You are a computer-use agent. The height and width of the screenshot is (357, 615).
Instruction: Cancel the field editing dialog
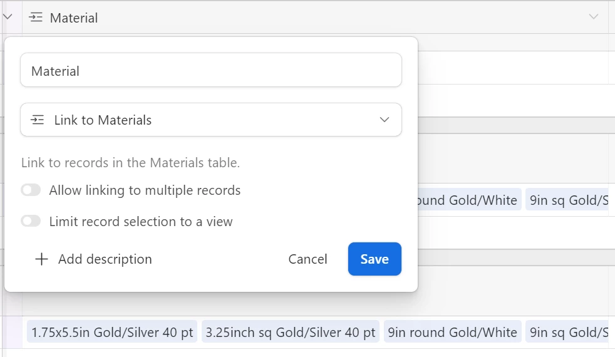(308, 259)
